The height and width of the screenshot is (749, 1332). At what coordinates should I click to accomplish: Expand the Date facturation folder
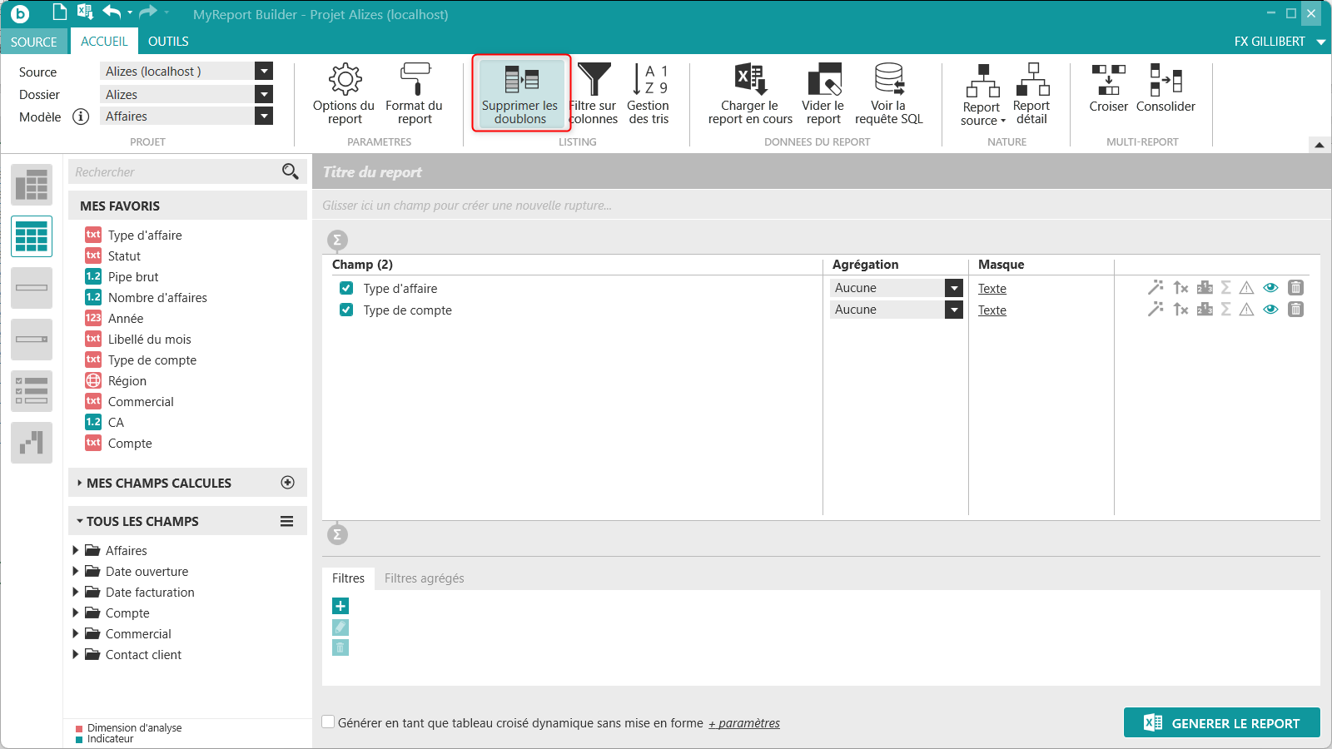76,593
